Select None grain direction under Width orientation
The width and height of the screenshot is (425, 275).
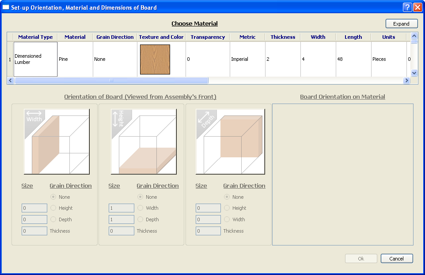click(x=53, y=197)
